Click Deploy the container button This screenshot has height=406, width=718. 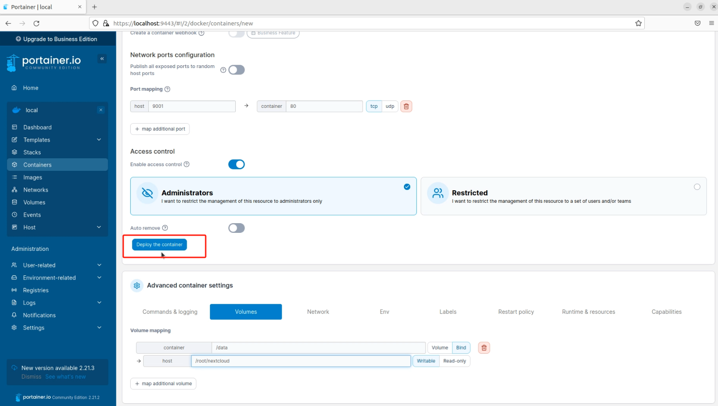[x=159, y=244]
